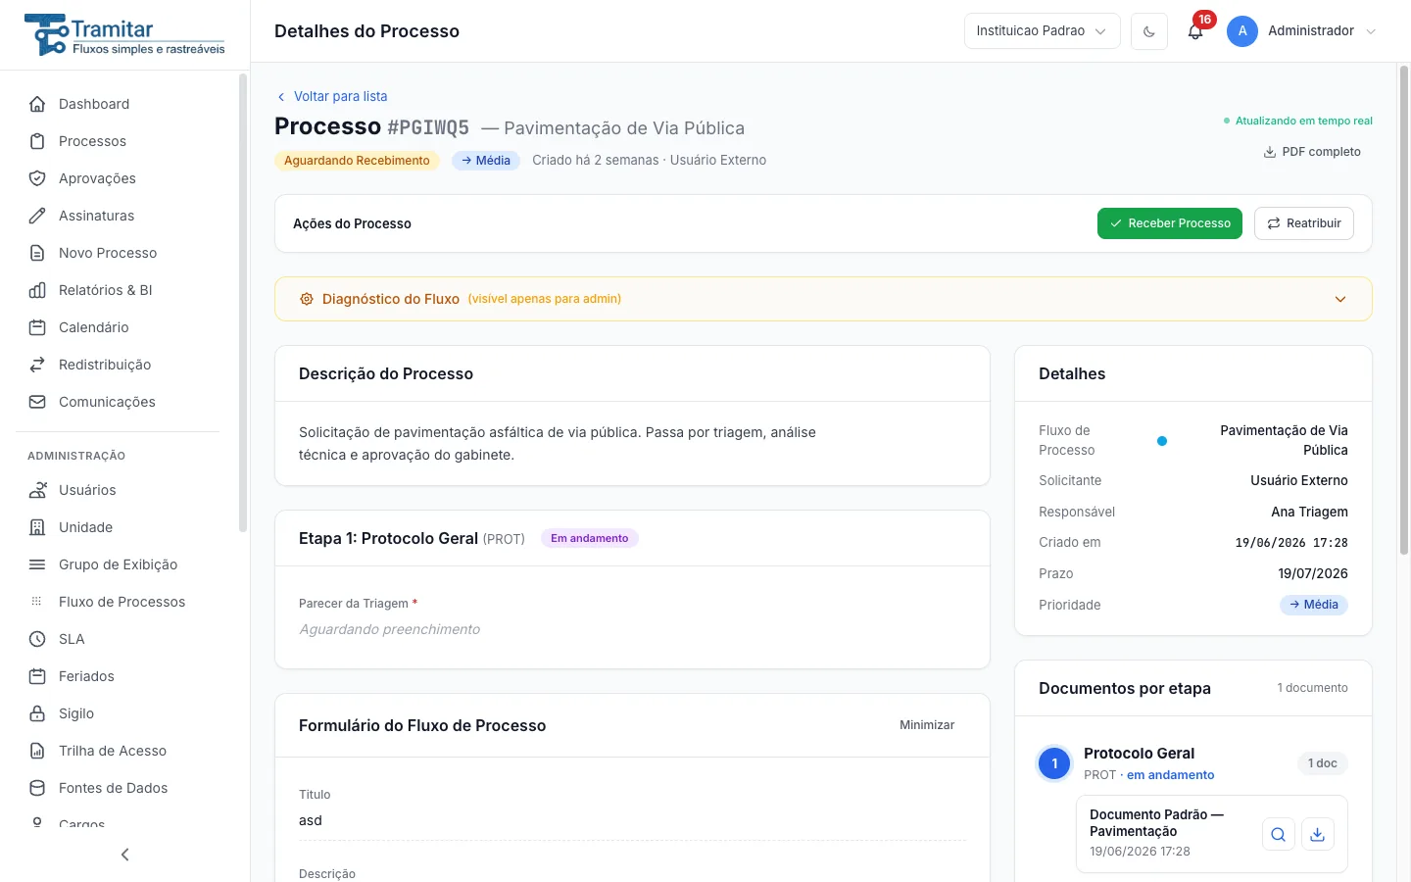Click the Tramitar logo
The height and width of the screenshot is (882, 1411).
(x=124, y=35)
